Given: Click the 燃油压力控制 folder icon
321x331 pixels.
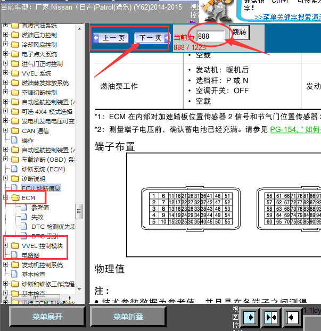Looking at the screenshot, I should [15, 35].
